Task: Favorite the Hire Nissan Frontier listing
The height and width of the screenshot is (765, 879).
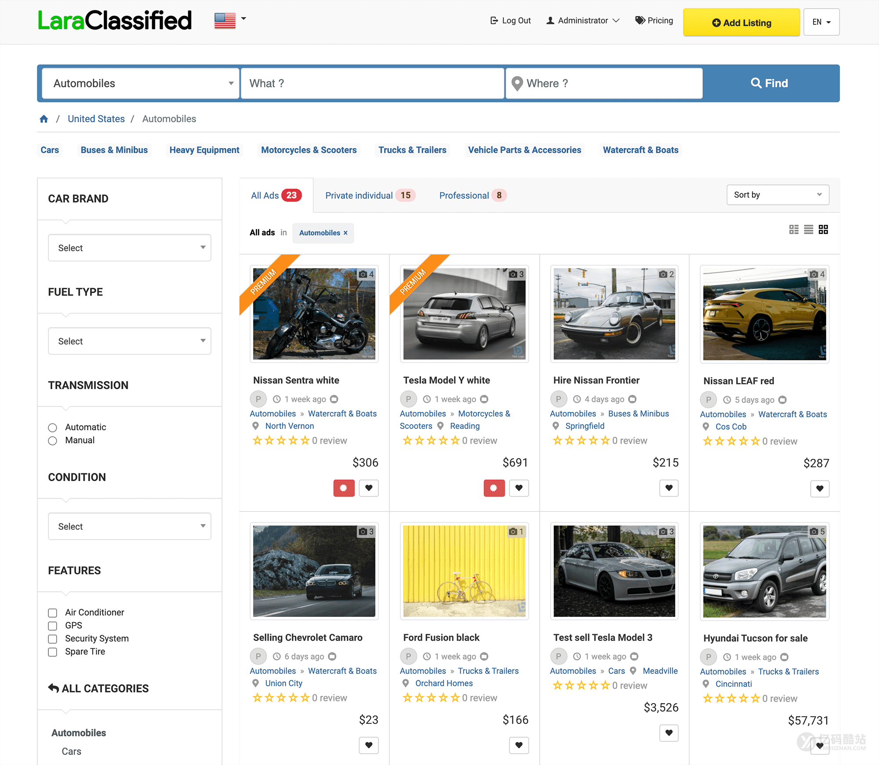Action: [668, 488]
